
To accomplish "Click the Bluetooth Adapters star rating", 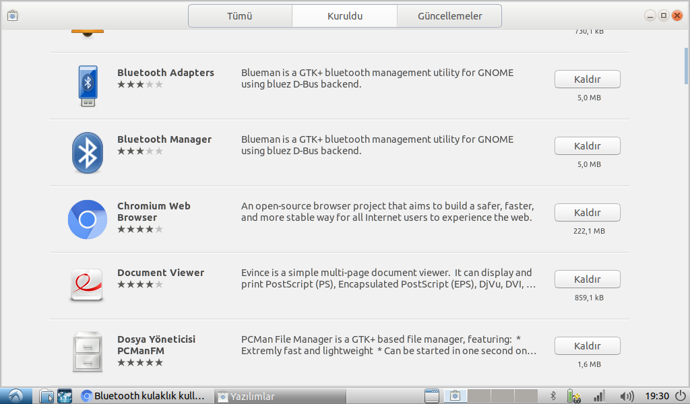I will point(140,84).
